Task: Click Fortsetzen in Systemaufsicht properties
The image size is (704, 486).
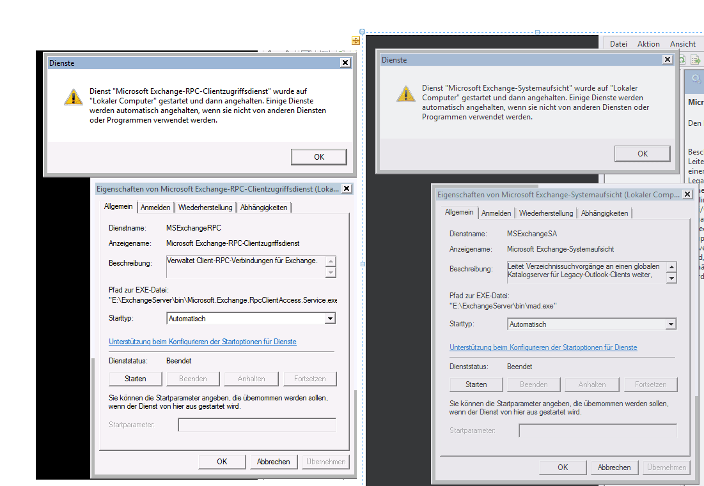Action: (650, 384)
